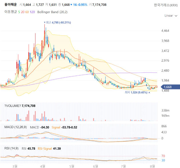Click the 20-day moving average label
This screenshot has width=180, height=168.
23,12
